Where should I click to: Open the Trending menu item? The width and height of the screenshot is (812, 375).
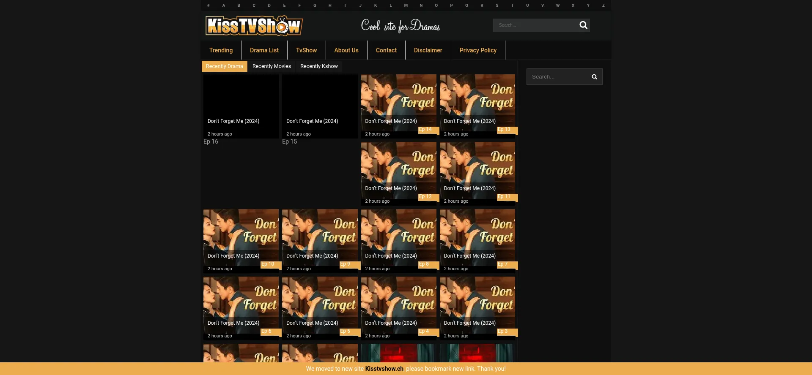(x=221, y=50)
